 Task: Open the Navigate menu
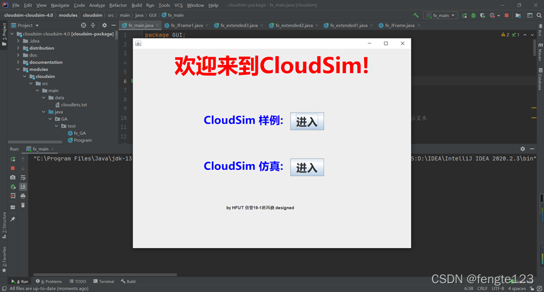(x=60, y=5)
